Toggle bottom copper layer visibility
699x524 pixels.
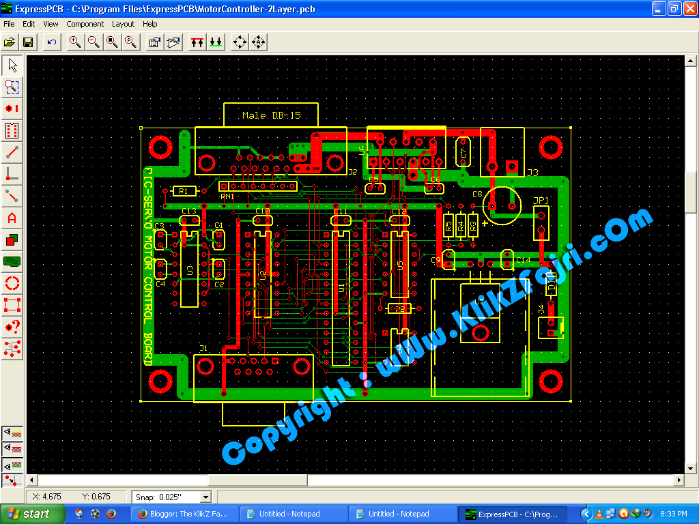[x=12, y=465]
